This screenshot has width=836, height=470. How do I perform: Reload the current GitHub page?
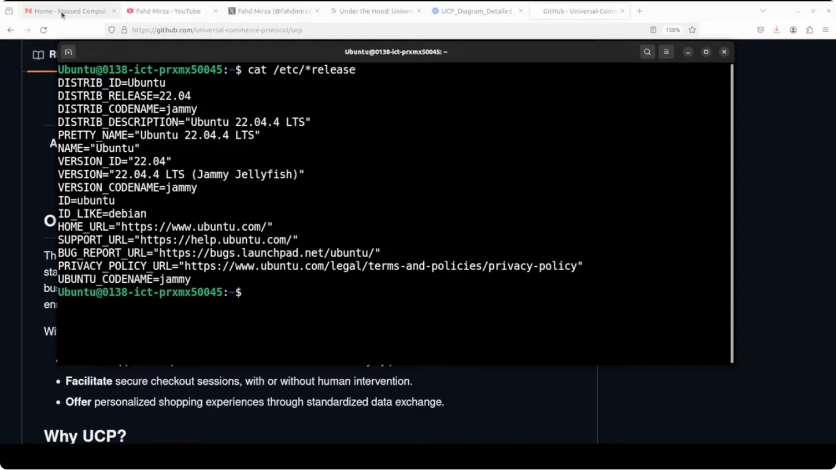pyautogui.click(x=43, y=30)
